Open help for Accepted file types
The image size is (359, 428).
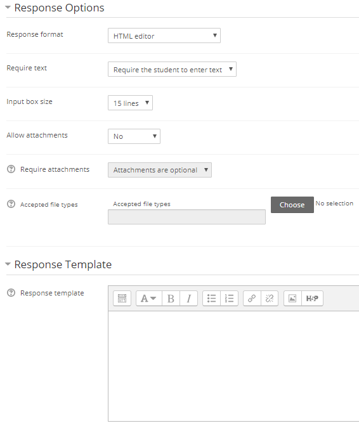[11, 204]
